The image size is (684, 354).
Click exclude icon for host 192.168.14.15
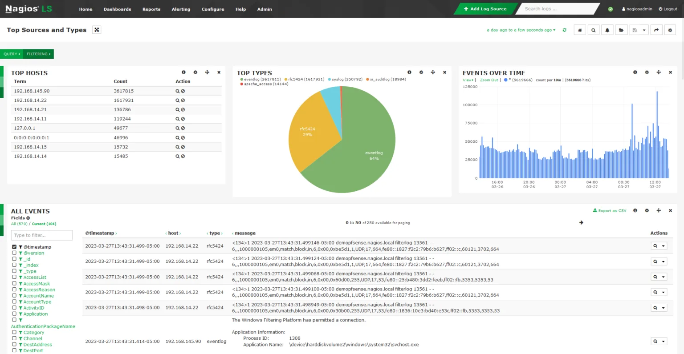(183, 147)
